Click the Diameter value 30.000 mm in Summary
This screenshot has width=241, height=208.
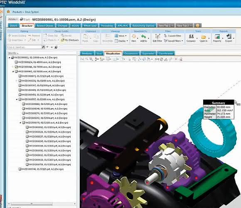click(224, 107)
